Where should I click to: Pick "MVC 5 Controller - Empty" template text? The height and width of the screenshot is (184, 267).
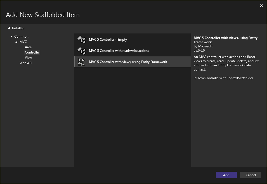click(108, 40)
